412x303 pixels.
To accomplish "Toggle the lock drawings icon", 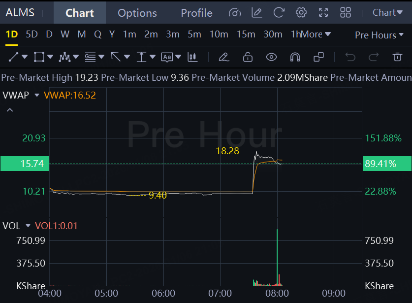I will click(248, 57).
